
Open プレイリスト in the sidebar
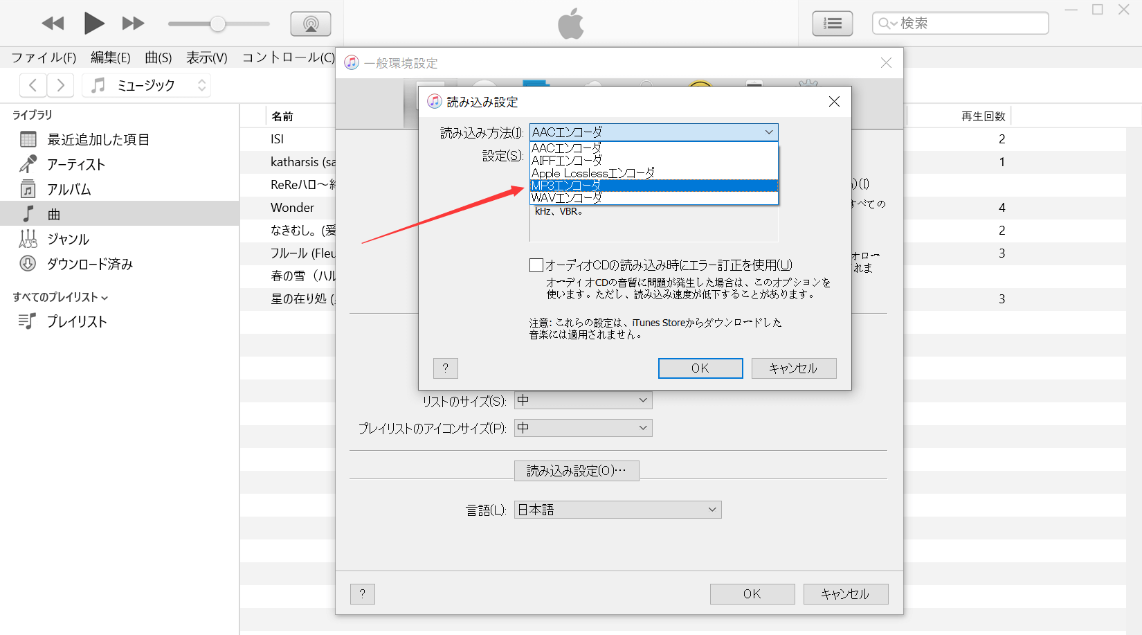(x=120, y=321)
